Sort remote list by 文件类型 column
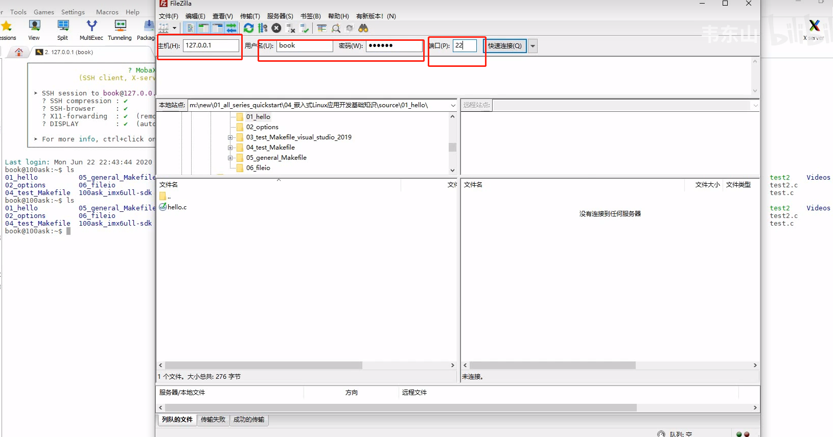 tap(738, 185)
